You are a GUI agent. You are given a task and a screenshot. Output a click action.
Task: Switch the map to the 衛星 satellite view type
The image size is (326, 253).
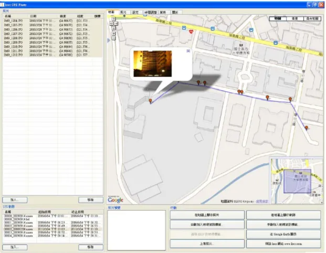(x=295, y=19)
